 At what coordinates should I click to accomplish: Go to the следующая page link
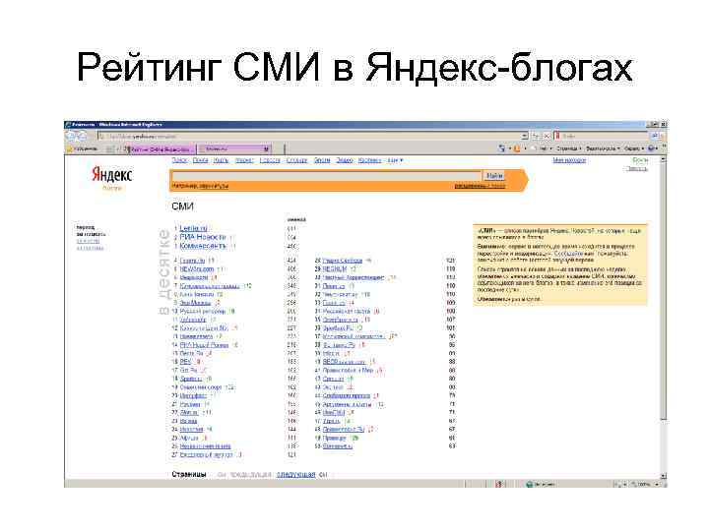tap(295, 475)
